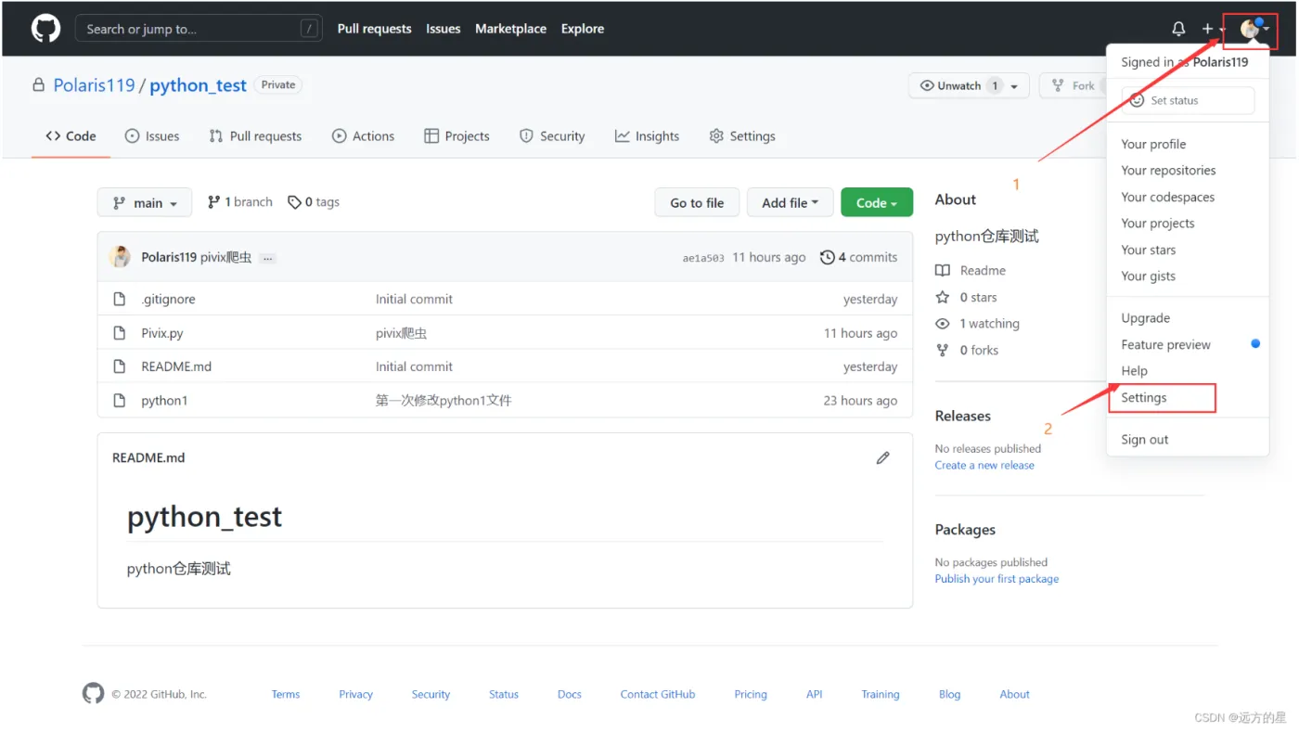Open the Projects tab

(x=457, y=136)
